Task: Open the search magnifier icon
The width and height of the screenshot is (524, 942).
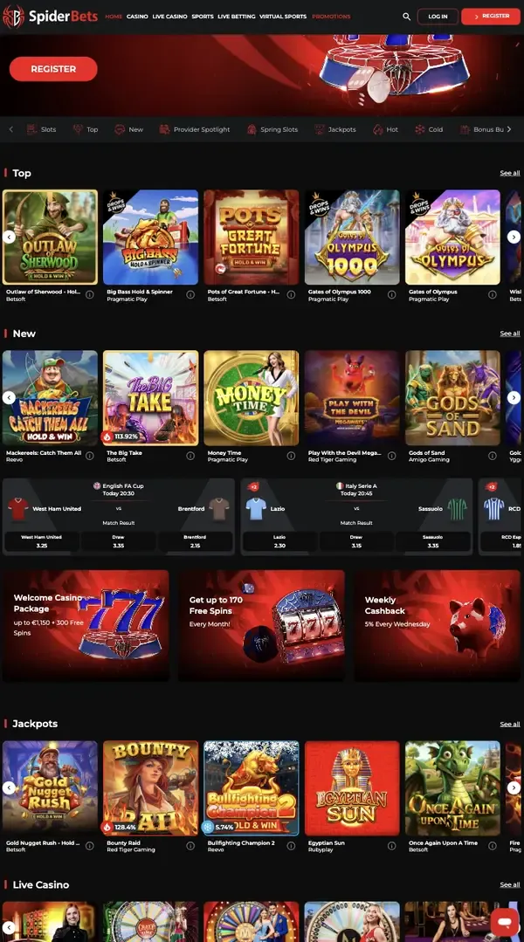Action: point(407,17)
